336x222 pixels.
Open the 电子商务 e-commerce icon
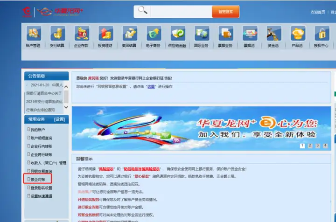[154, 33]
